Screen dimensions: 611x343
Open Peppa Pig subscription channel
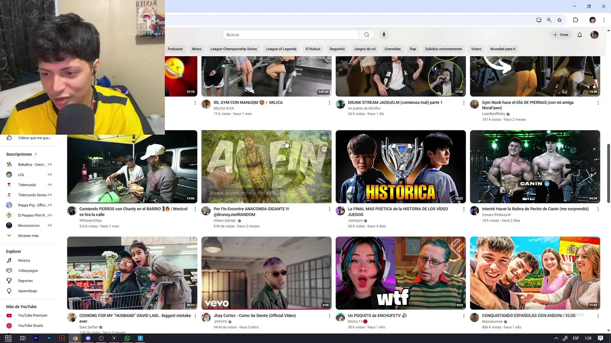(32, 205)
